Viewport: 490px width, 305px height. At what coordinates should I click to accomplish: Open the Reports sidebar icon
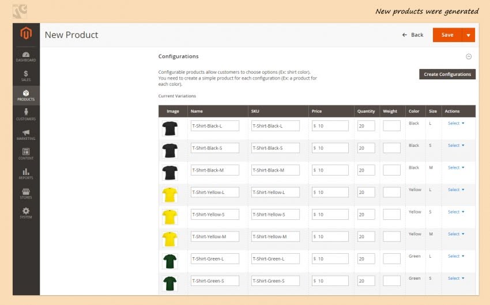point(26,174)
